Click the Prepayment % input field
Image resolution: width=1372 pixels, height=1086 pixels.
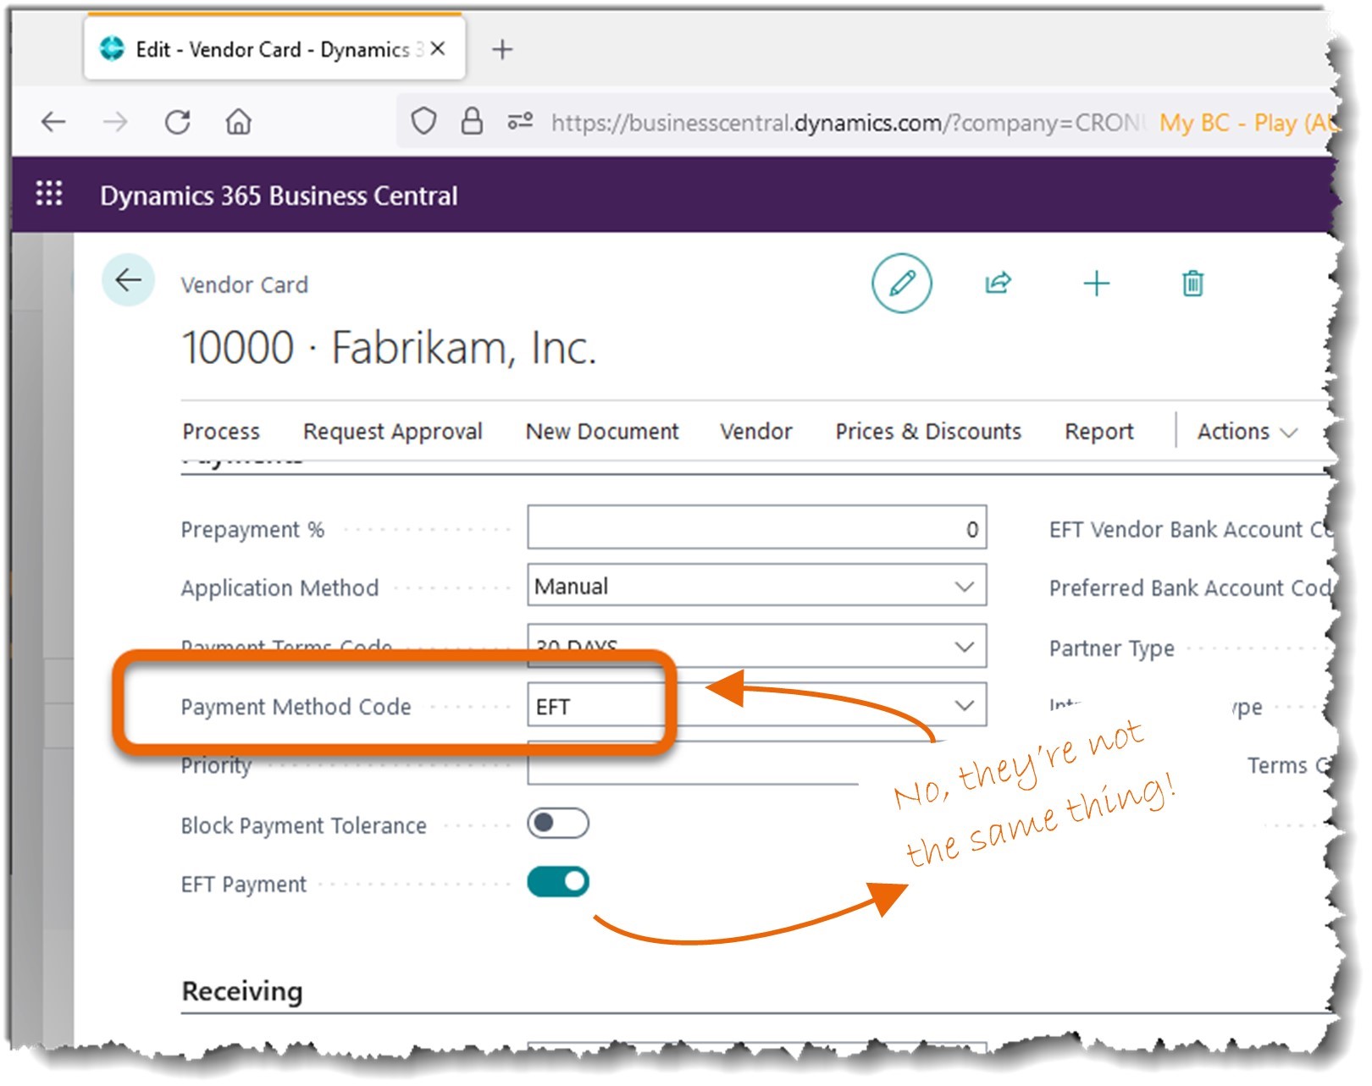coord(756,528)
